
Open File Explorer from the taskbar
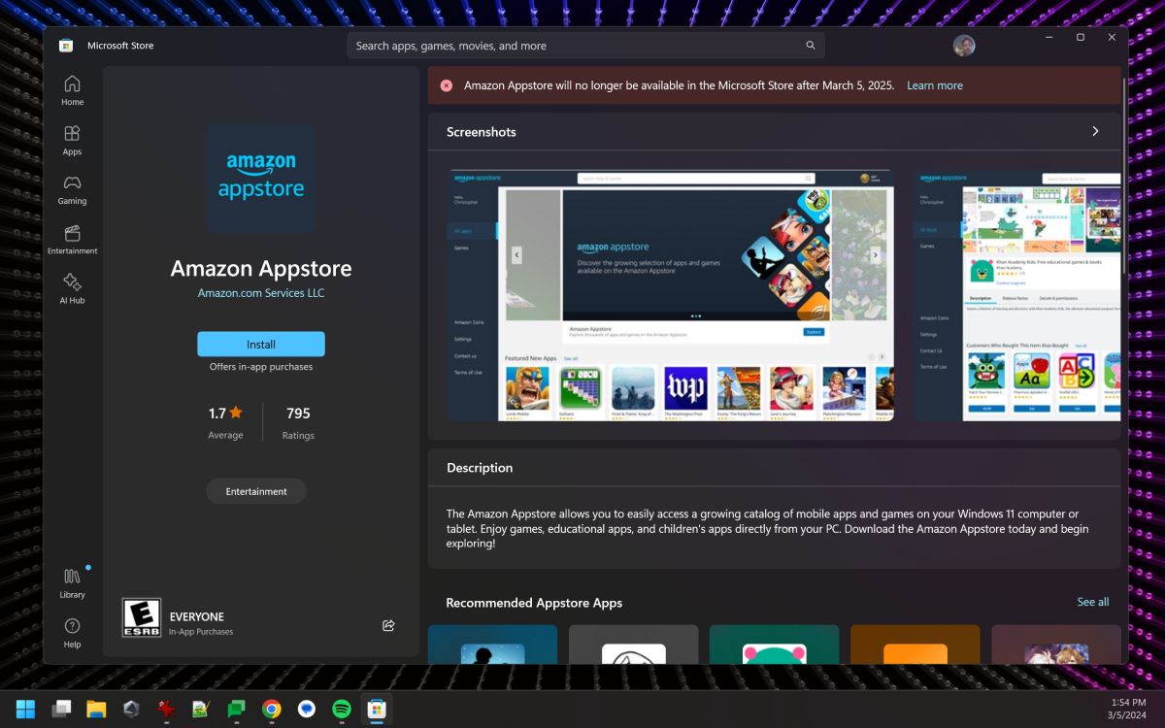[96, 709]
